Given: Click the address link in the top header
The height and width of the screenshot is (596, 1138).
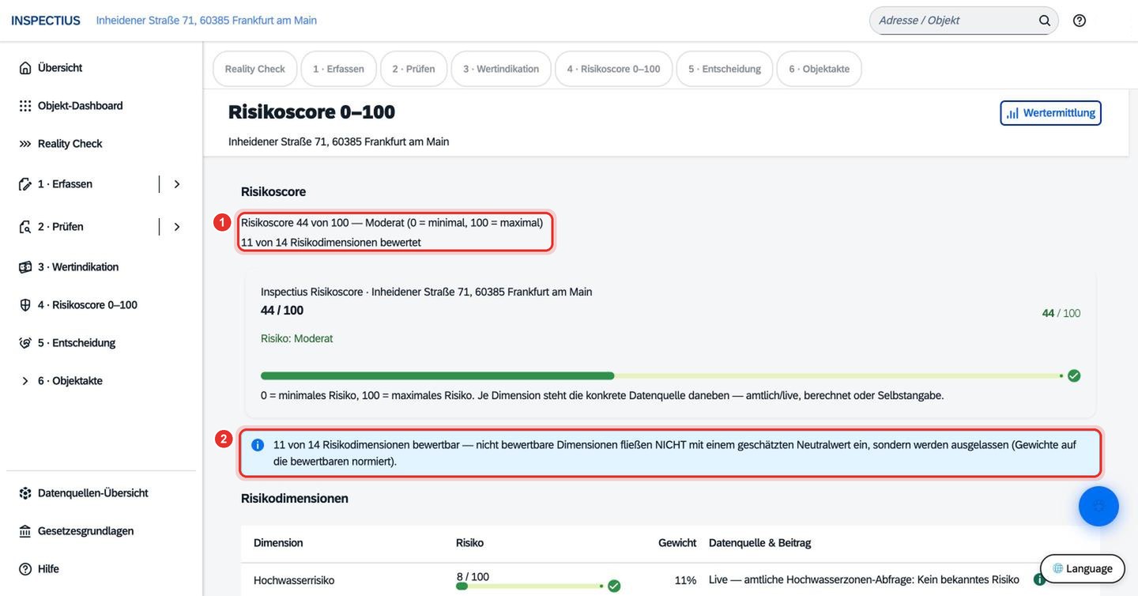Looking at the screenshot, I should [x=206, y=21].
